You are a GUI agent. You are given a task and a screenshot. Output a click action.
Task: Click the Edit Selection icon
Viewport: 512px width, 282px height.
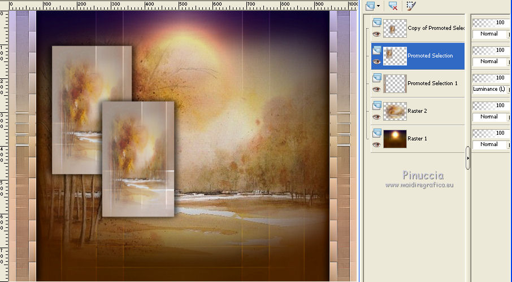click(411, 6)
